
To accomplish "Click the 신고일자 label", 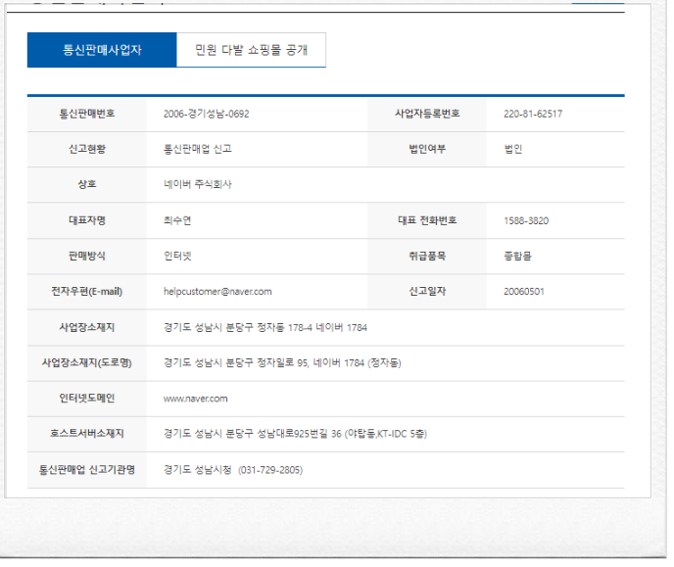I will pos(427,292).
